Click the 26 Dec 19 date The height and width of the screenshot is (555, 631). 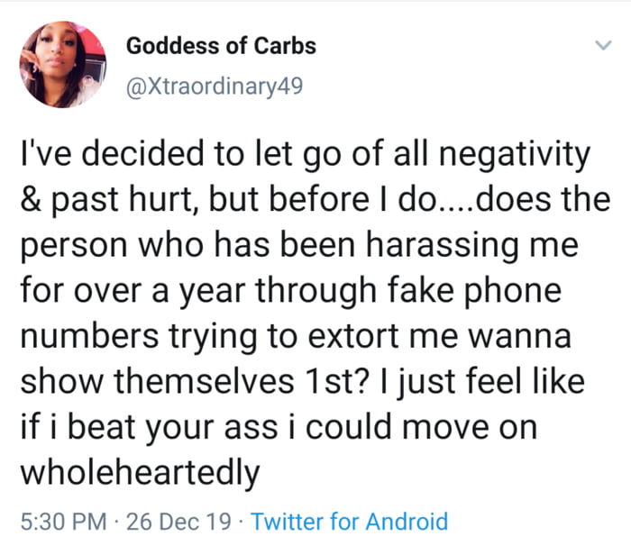point(178,522)
